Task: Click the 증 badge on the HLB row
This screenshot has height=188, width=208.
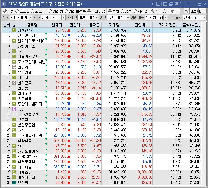Action: pos(14,109)
